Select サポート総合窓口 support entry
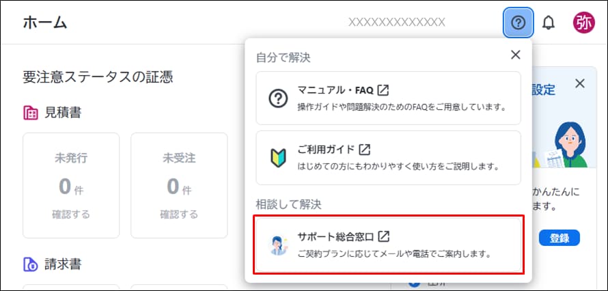The width and height of the screenshot is (608, 291). [388, 245]
